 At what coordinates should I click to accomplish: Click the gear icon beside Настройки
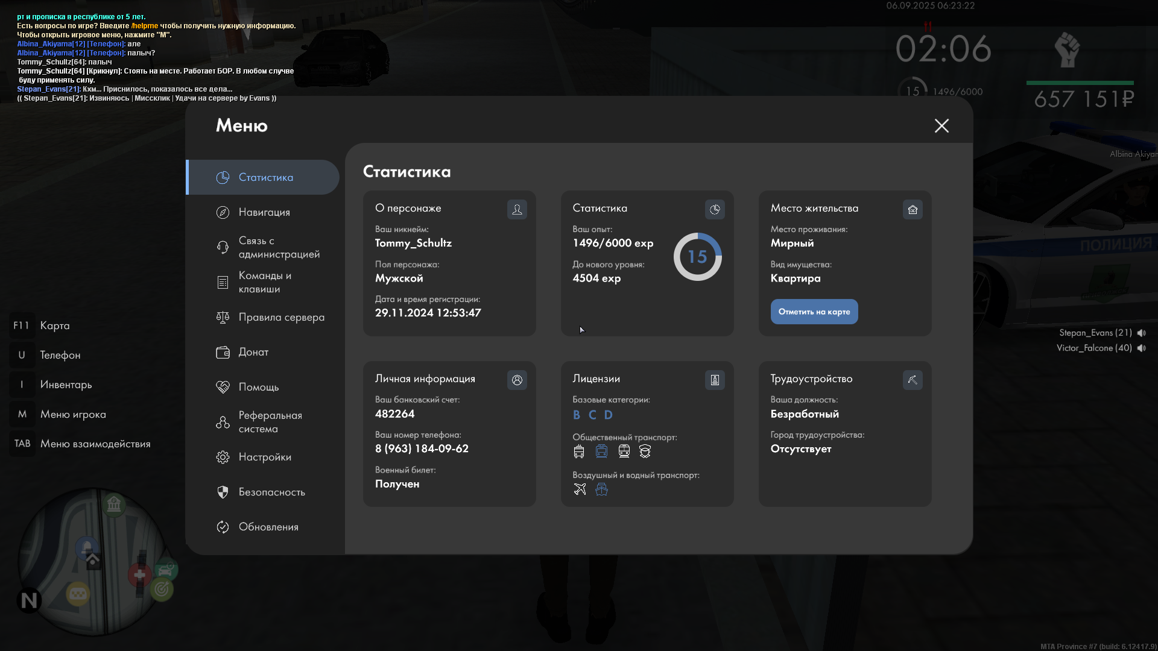point(223,457)
